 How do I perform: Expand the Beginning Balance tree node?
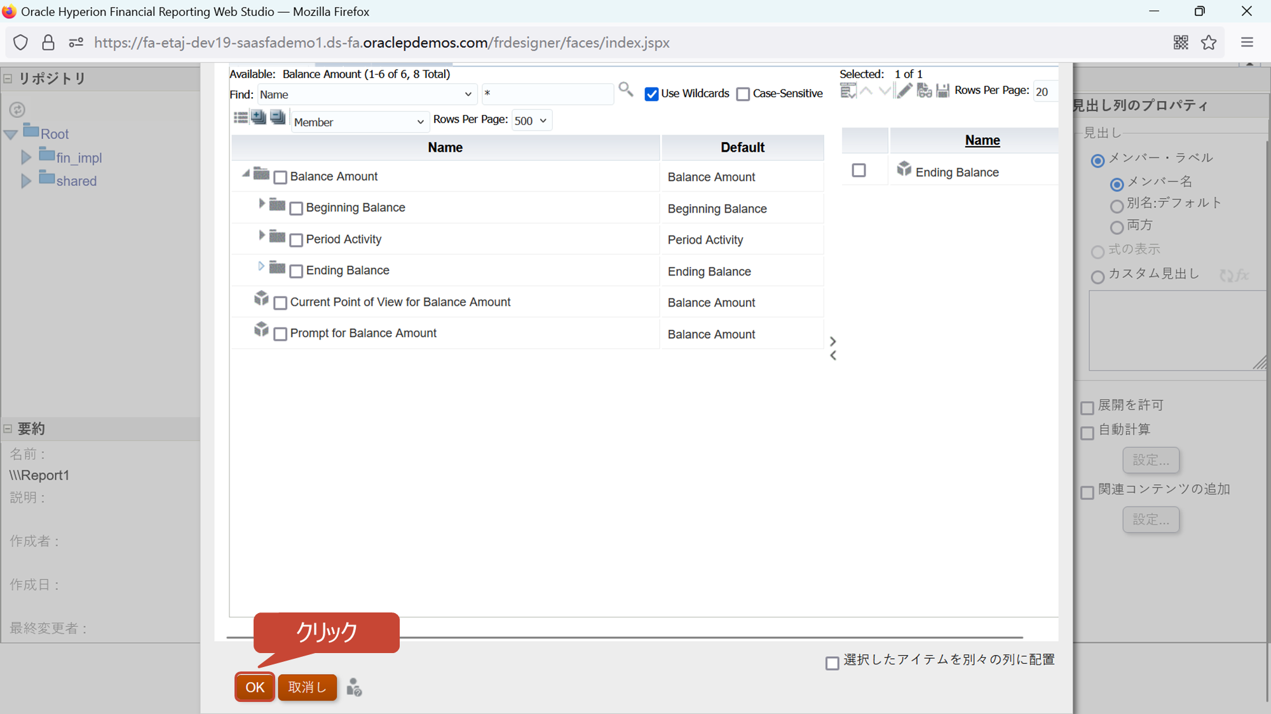pos(261,204)
